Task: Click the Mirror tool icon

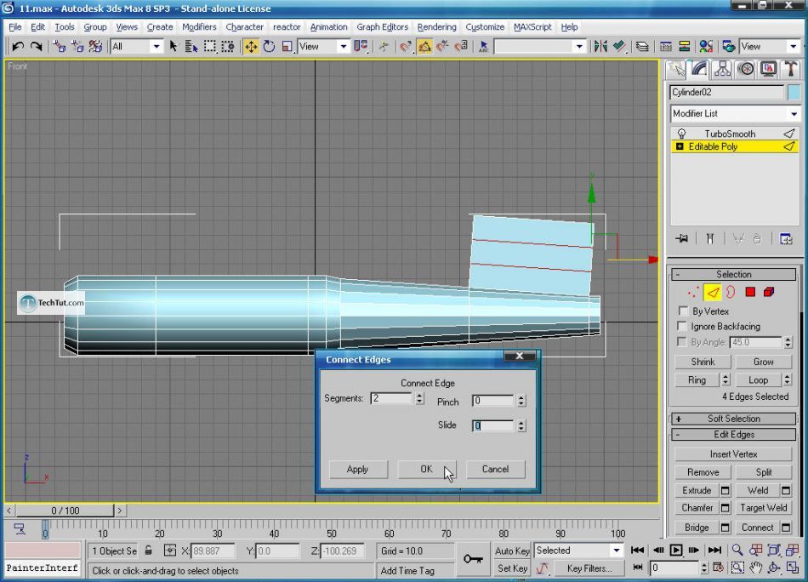Action: [x=600, y=47]
